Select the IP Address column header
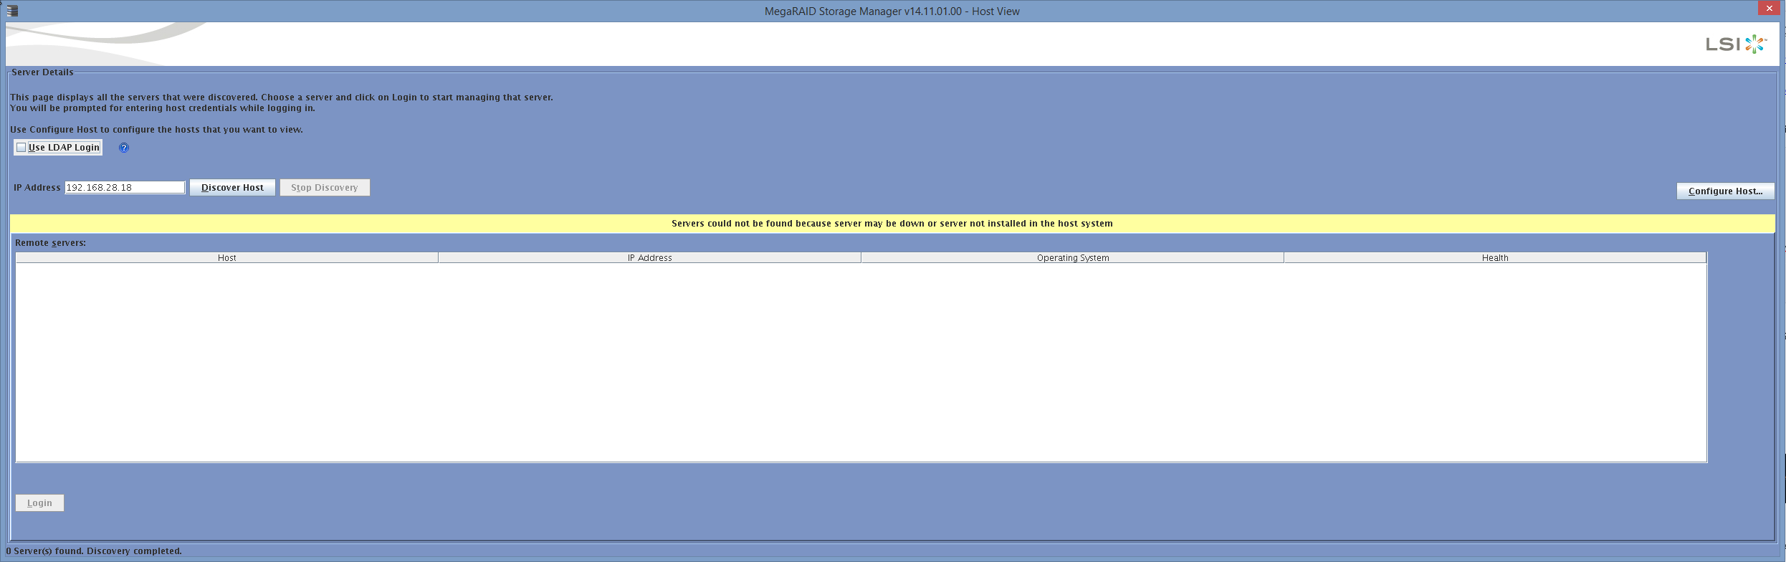 [x=649, y=258]
